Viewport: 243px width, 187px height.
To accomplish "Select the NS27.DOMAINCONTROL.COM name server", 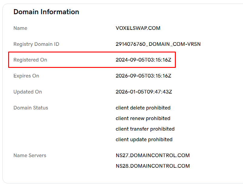I will coord(153,156).
